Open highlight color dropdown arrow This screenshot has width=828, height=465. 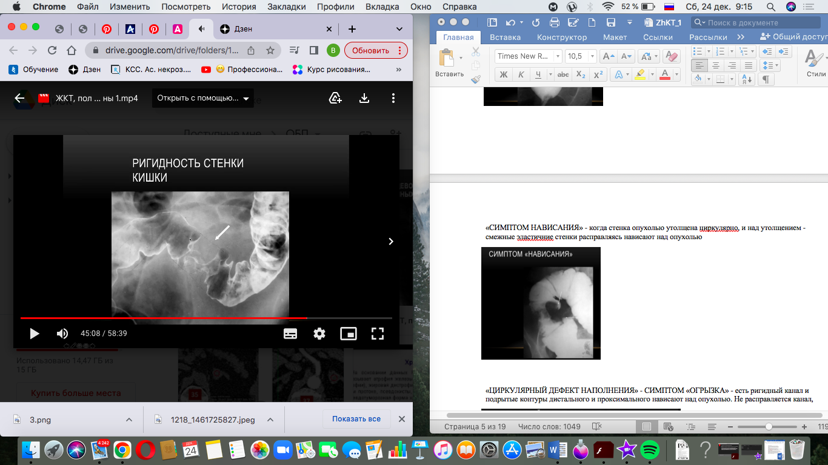click(652, 75)
